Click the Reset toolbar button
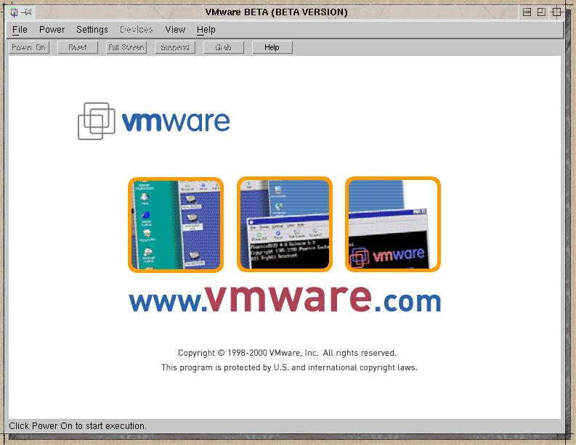The image size is (576, 445). click(78, 47)
